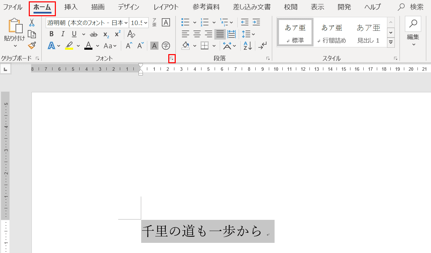
Task: Click the shading paint bucket icon
Action: 186,46
